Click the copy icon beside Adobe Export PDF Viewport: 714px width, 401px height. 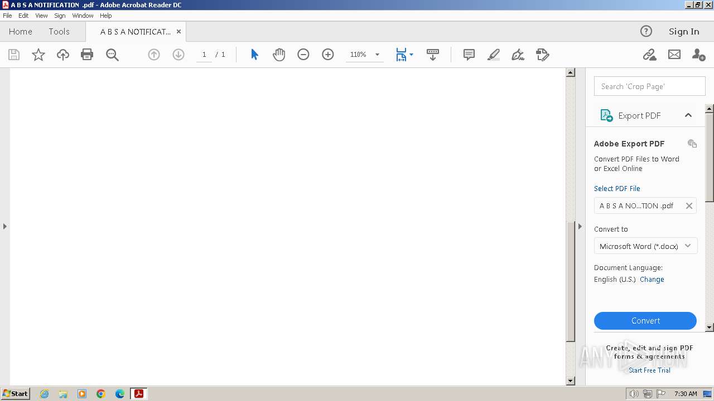tap(692, 144)
